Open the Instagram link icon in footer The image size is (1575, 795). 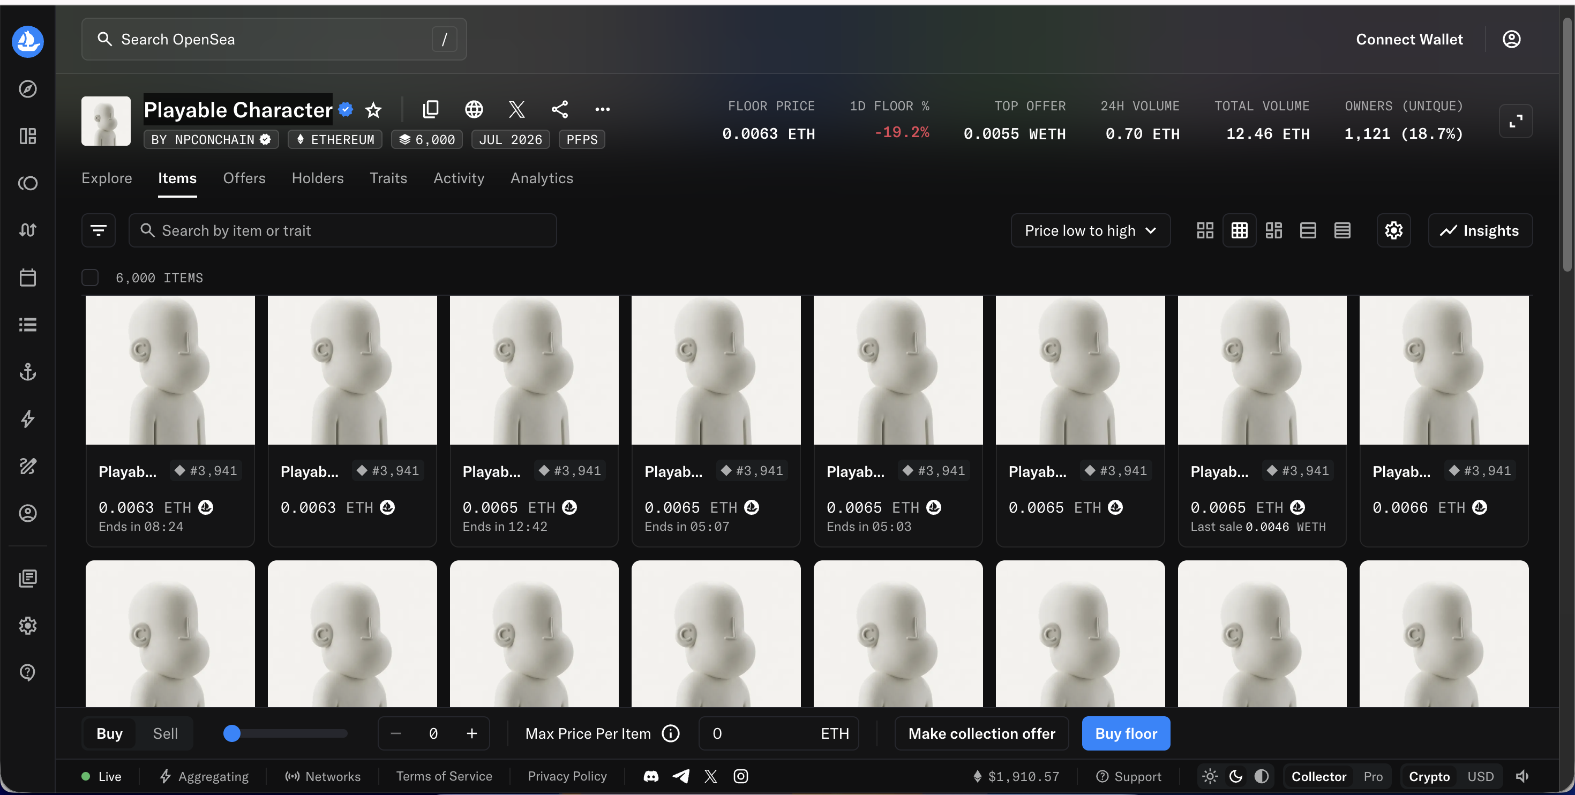point(740,777)
